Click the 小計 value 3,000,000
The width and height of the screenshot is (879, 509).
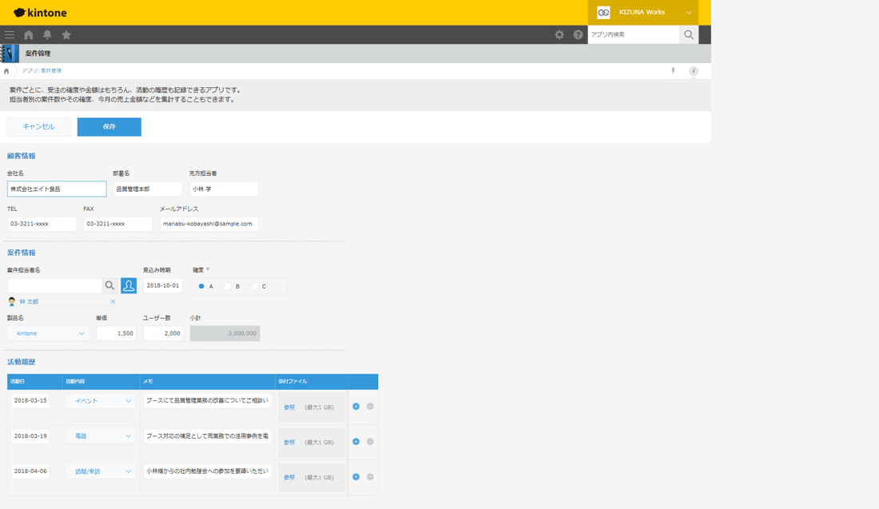(x=225, y=333)
